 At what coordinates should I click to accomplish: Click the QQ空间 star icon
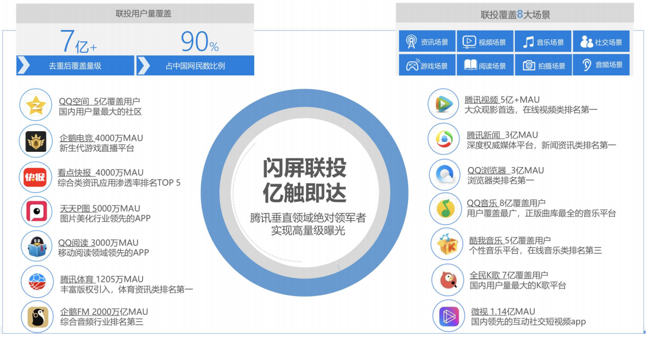35,105
